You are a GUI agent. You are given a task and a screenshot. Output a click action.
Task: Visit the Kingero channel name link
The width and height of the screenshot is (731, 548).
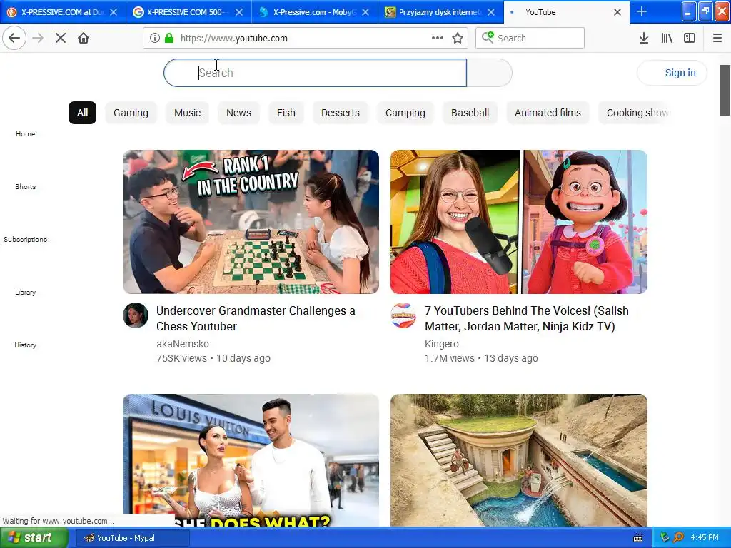(441, 344)
